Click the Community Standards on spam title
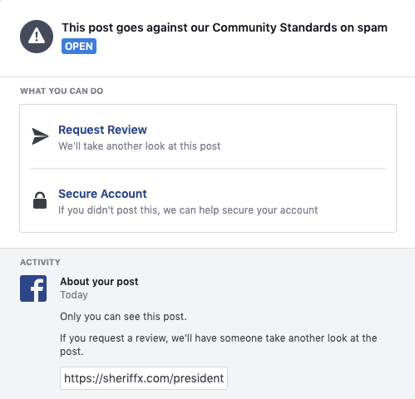The image size is (415, 399). point(225,27)
